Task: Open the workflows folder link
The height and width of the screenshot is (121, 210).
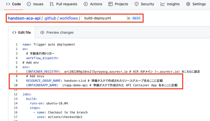Action: pyautogui.click(x=69, y=18)
